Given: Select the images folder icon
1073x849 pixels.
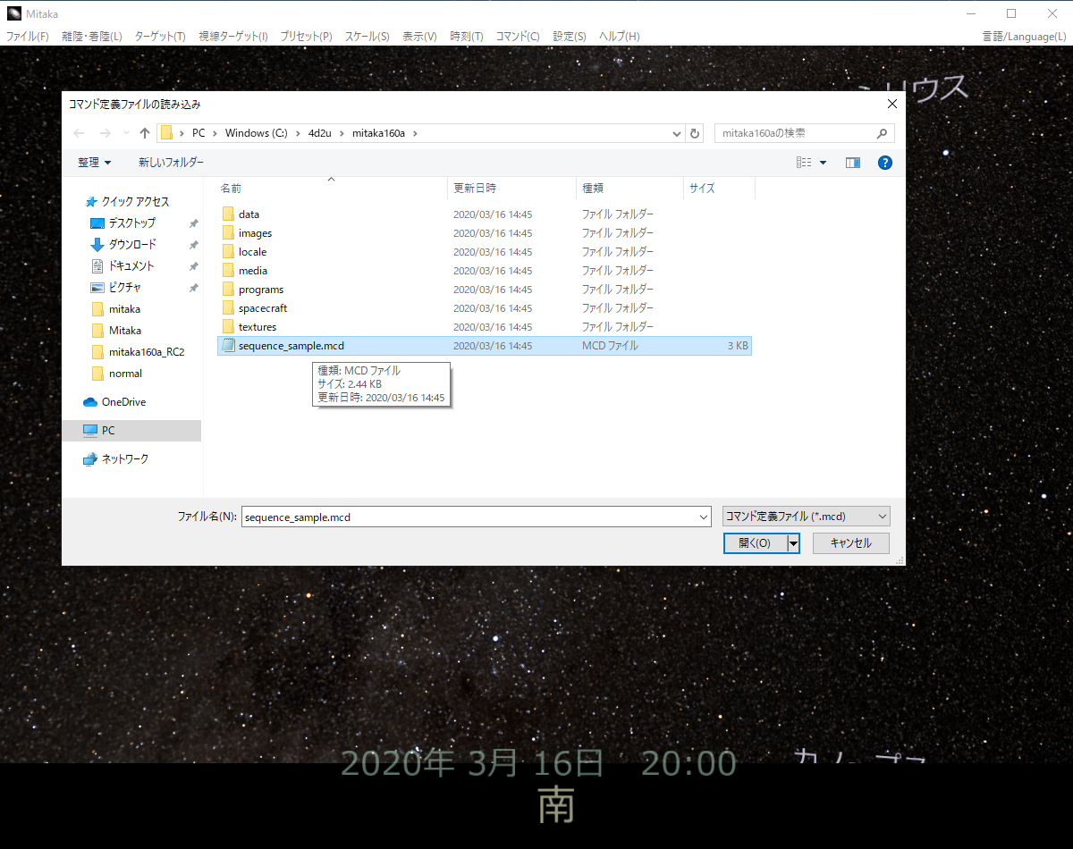Looking at the screenshot, I should pyautogui.click(x=228, y=233).
